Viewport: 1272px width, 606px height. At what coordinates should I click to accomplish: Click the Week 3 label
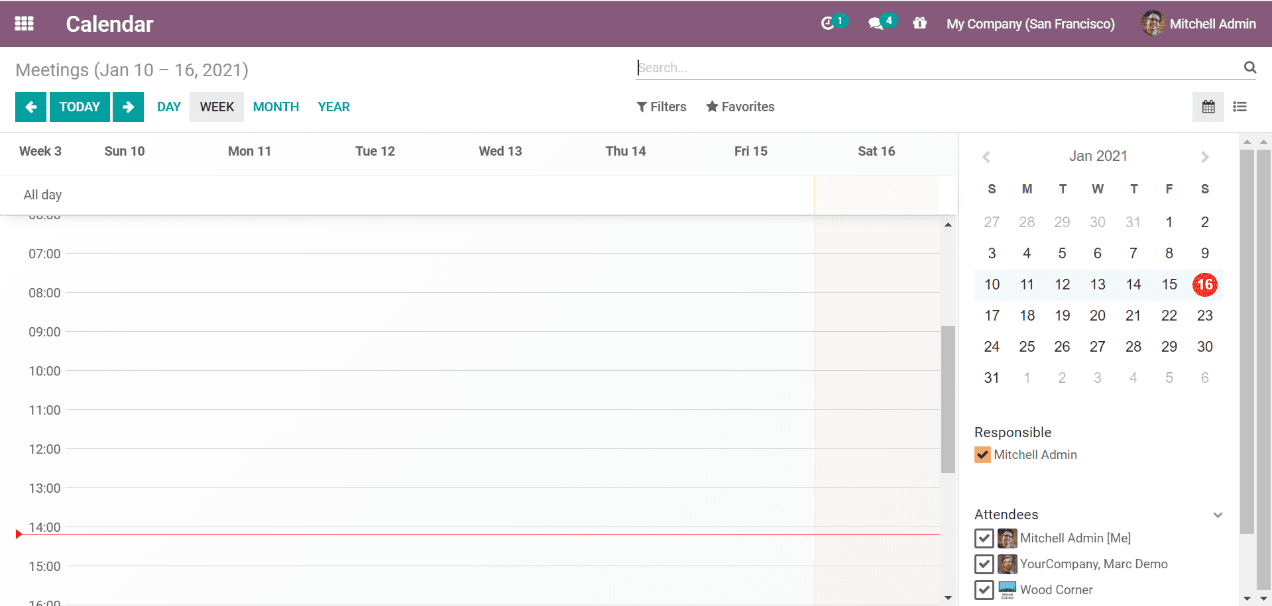[40, 151]
